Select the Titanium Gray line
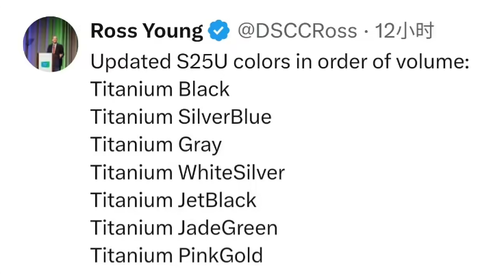 tap(156, 145)
